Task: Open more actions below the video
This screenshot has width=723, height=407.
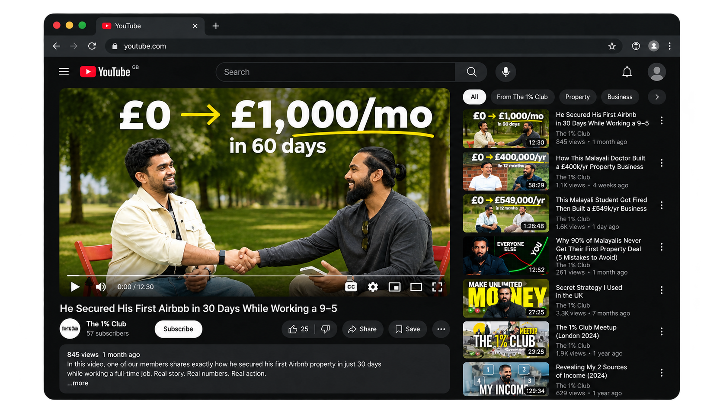Action: click(x=441, y=329)
